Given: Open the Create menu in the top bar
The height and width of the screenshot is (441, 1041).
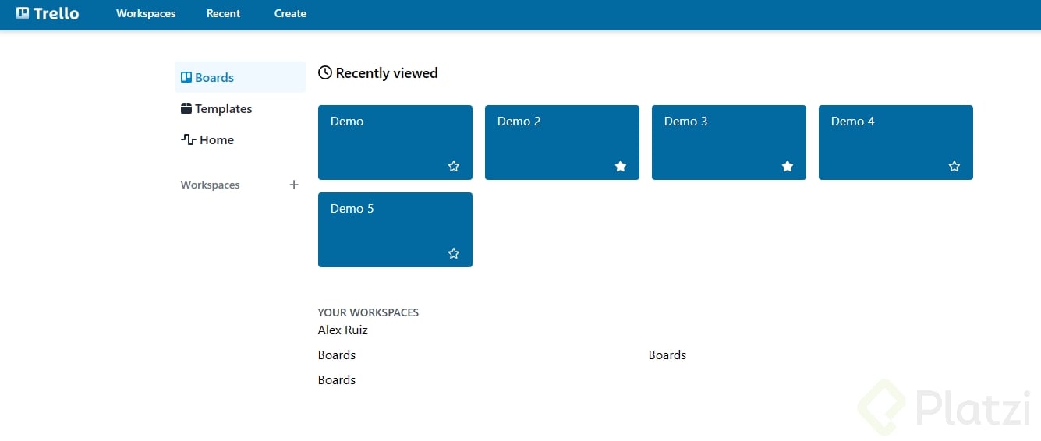Looking at the screenshot, I should [290, 13].
